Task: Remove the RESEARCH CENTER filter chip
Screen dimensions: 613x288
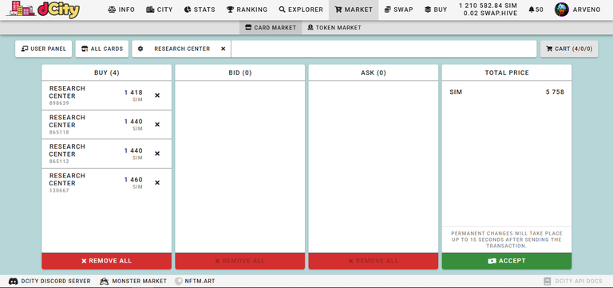Action: tap(223, 49)
